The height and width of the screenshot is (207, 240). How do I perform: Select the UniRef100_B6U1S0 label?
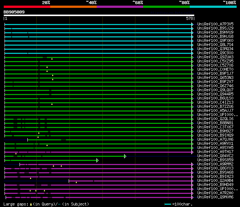(215, 98)
